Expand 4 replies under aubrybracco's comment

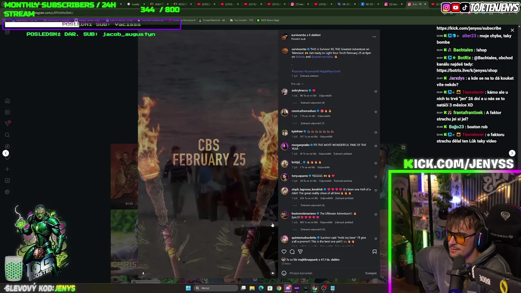point(312,103)
